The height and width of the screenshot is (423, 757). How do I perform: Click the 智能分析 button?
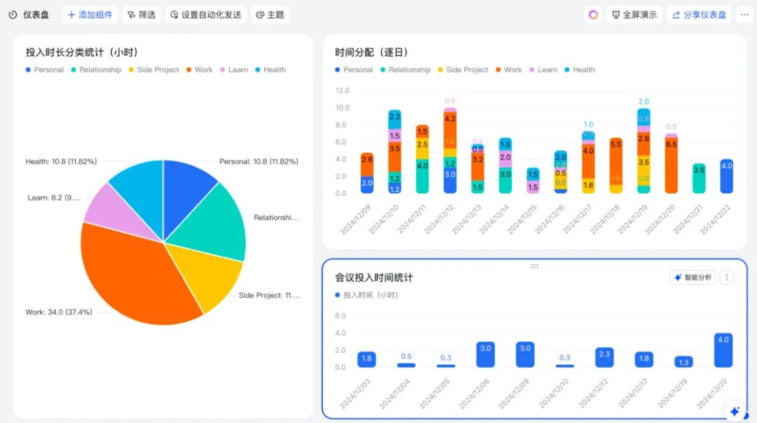point(693,277)
